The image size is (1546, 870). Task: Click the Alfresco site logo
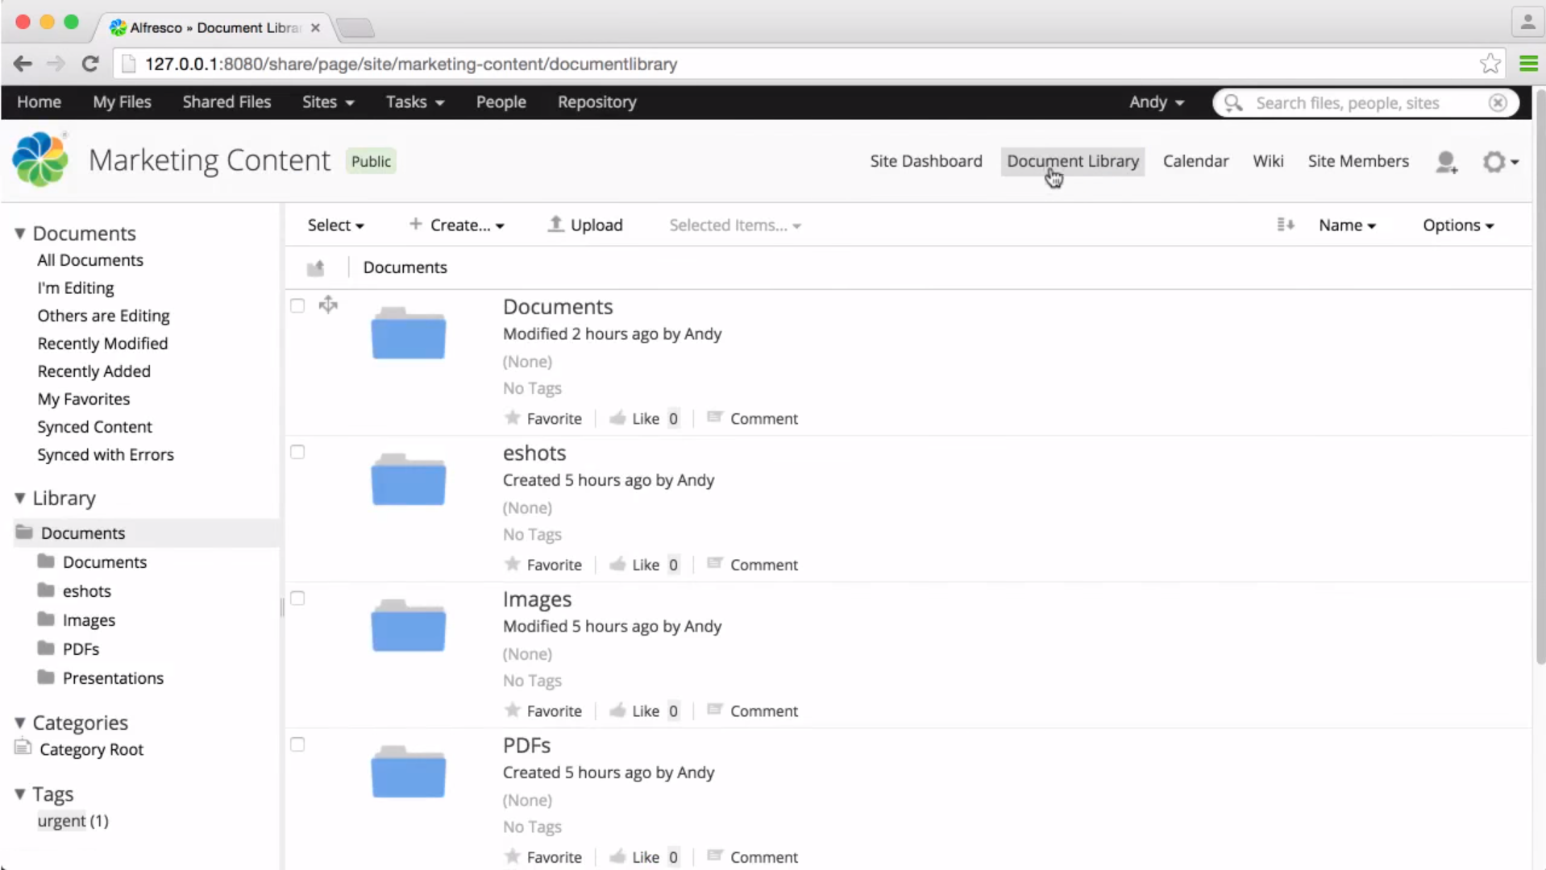[40, 159]
